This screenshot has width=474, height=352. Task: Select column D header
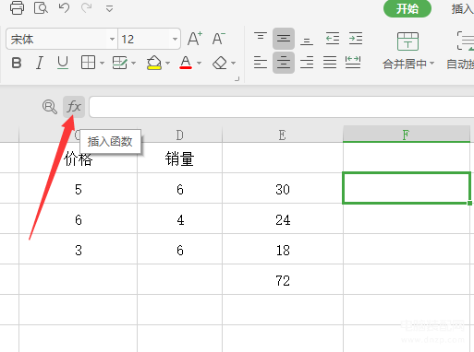pos(180,135)
